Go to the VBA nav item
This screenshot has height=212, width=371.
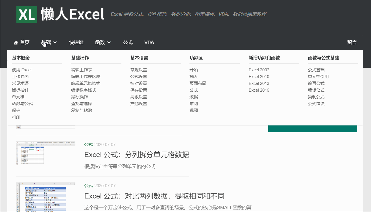[x=149, y=42]
